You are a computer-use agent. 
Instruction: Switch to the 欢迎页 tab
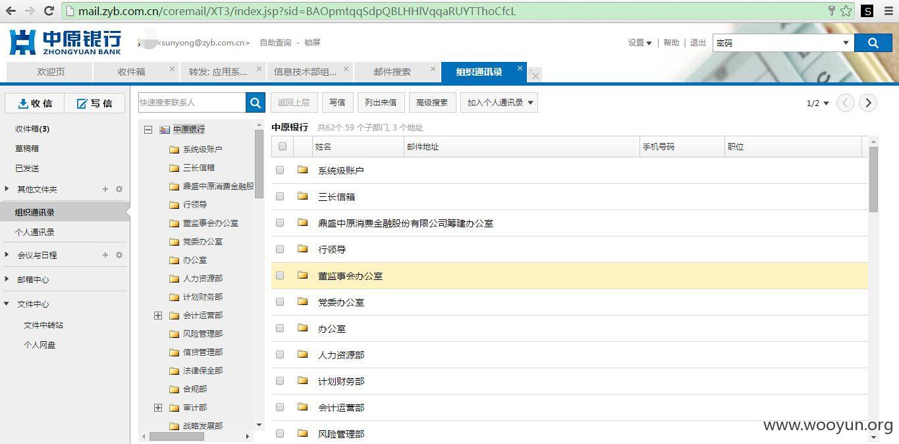(50, 72)
